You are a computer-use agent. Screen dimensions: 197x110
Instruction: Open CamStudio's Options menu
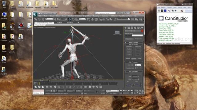(169, 7)
